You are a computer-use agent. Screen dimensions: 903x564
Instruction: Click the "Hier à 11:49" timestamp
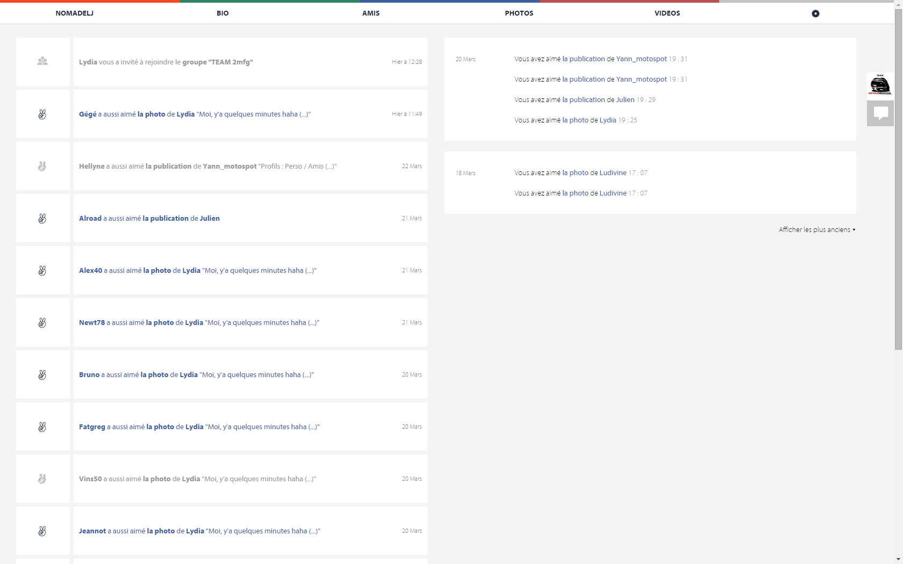pyautogui.click(x=407, y=114)
